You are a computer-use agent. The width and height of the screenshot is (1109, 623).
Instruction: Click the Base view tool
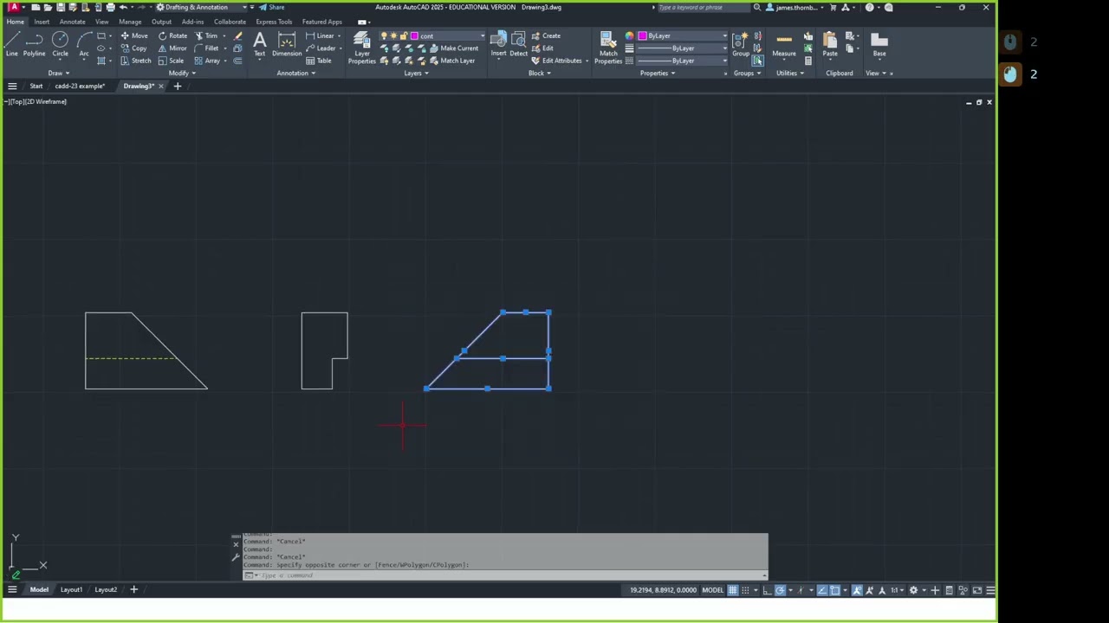coord(879,44)
